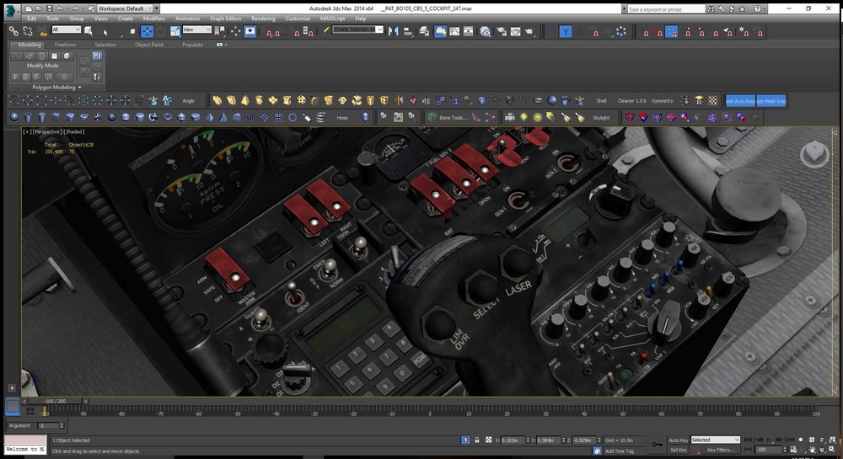Click the keyword search input field
Screen dimensions: 843x459
[x=666, y=8]
